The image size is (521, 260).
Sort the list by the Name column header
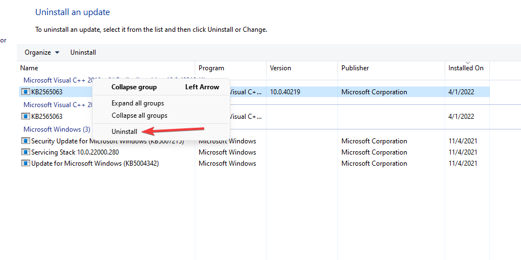click(29, 68)
